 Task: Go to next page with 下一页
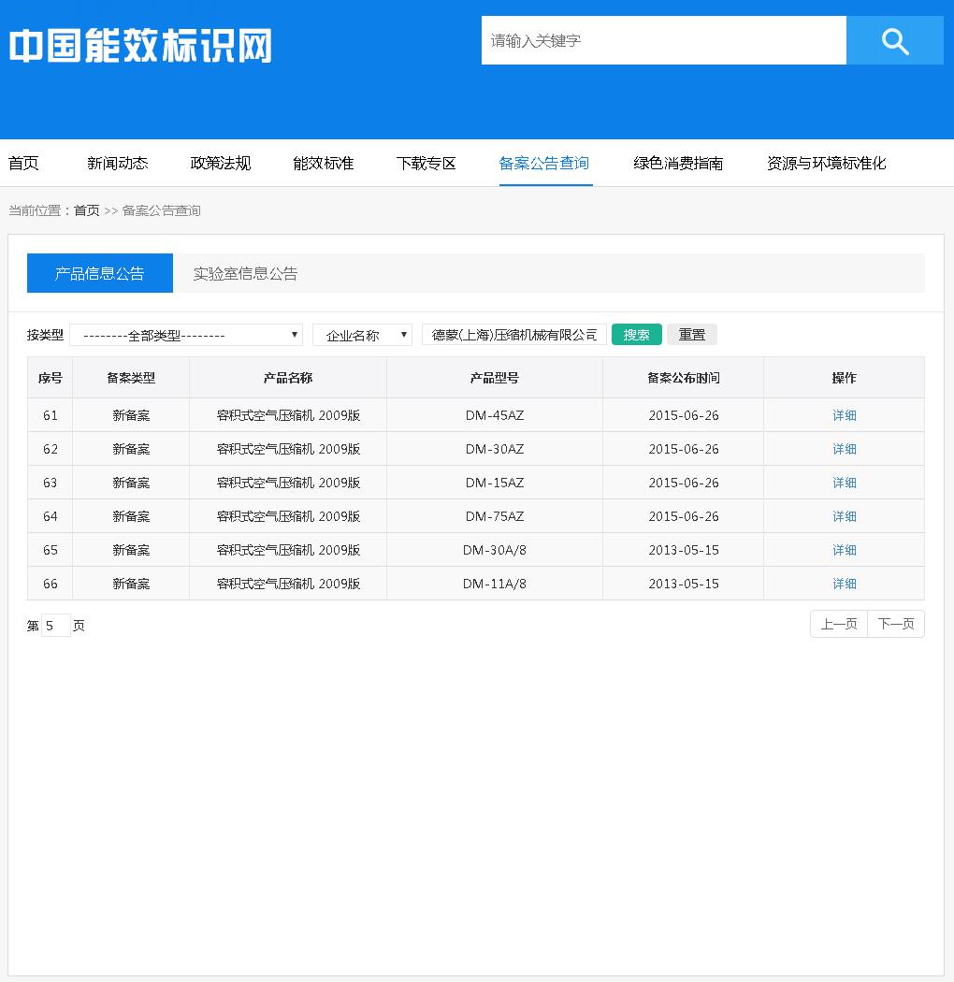pyautogui.click(x=896, y=625)
